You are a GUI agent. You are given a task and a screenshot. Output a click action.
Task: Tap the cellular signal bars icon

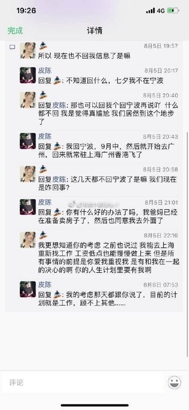point(150,11)
